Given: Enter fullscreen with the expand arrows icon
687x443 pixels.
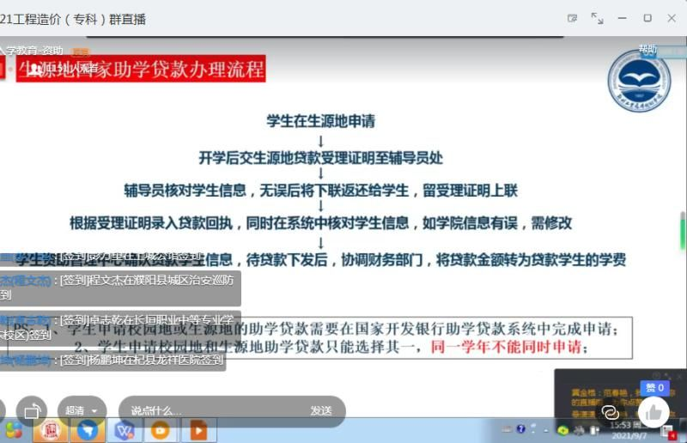Looking at the screenshot, I should click(x=598, y=18).
